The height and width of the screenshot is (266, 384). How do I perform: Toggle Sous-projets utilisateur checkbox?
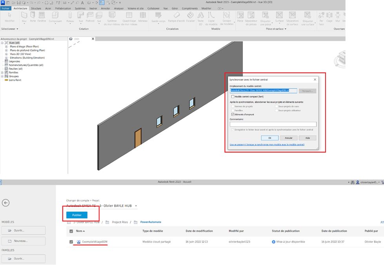click(x=277, y=111)
